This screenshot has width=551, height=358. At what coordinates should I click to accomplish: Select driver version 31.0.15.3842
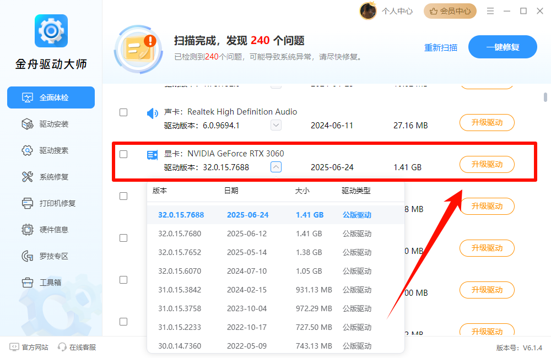pyautogui.click(x=275, y=290)
